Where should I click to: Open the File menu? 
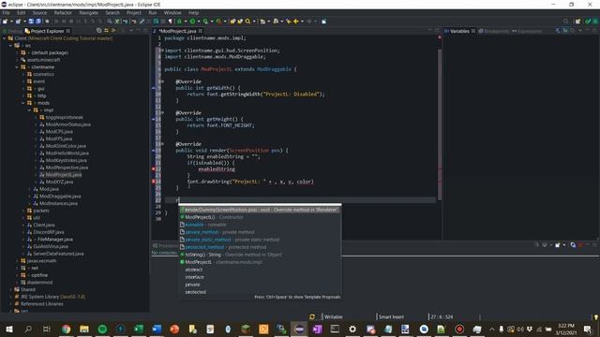(x=7, y=12)
